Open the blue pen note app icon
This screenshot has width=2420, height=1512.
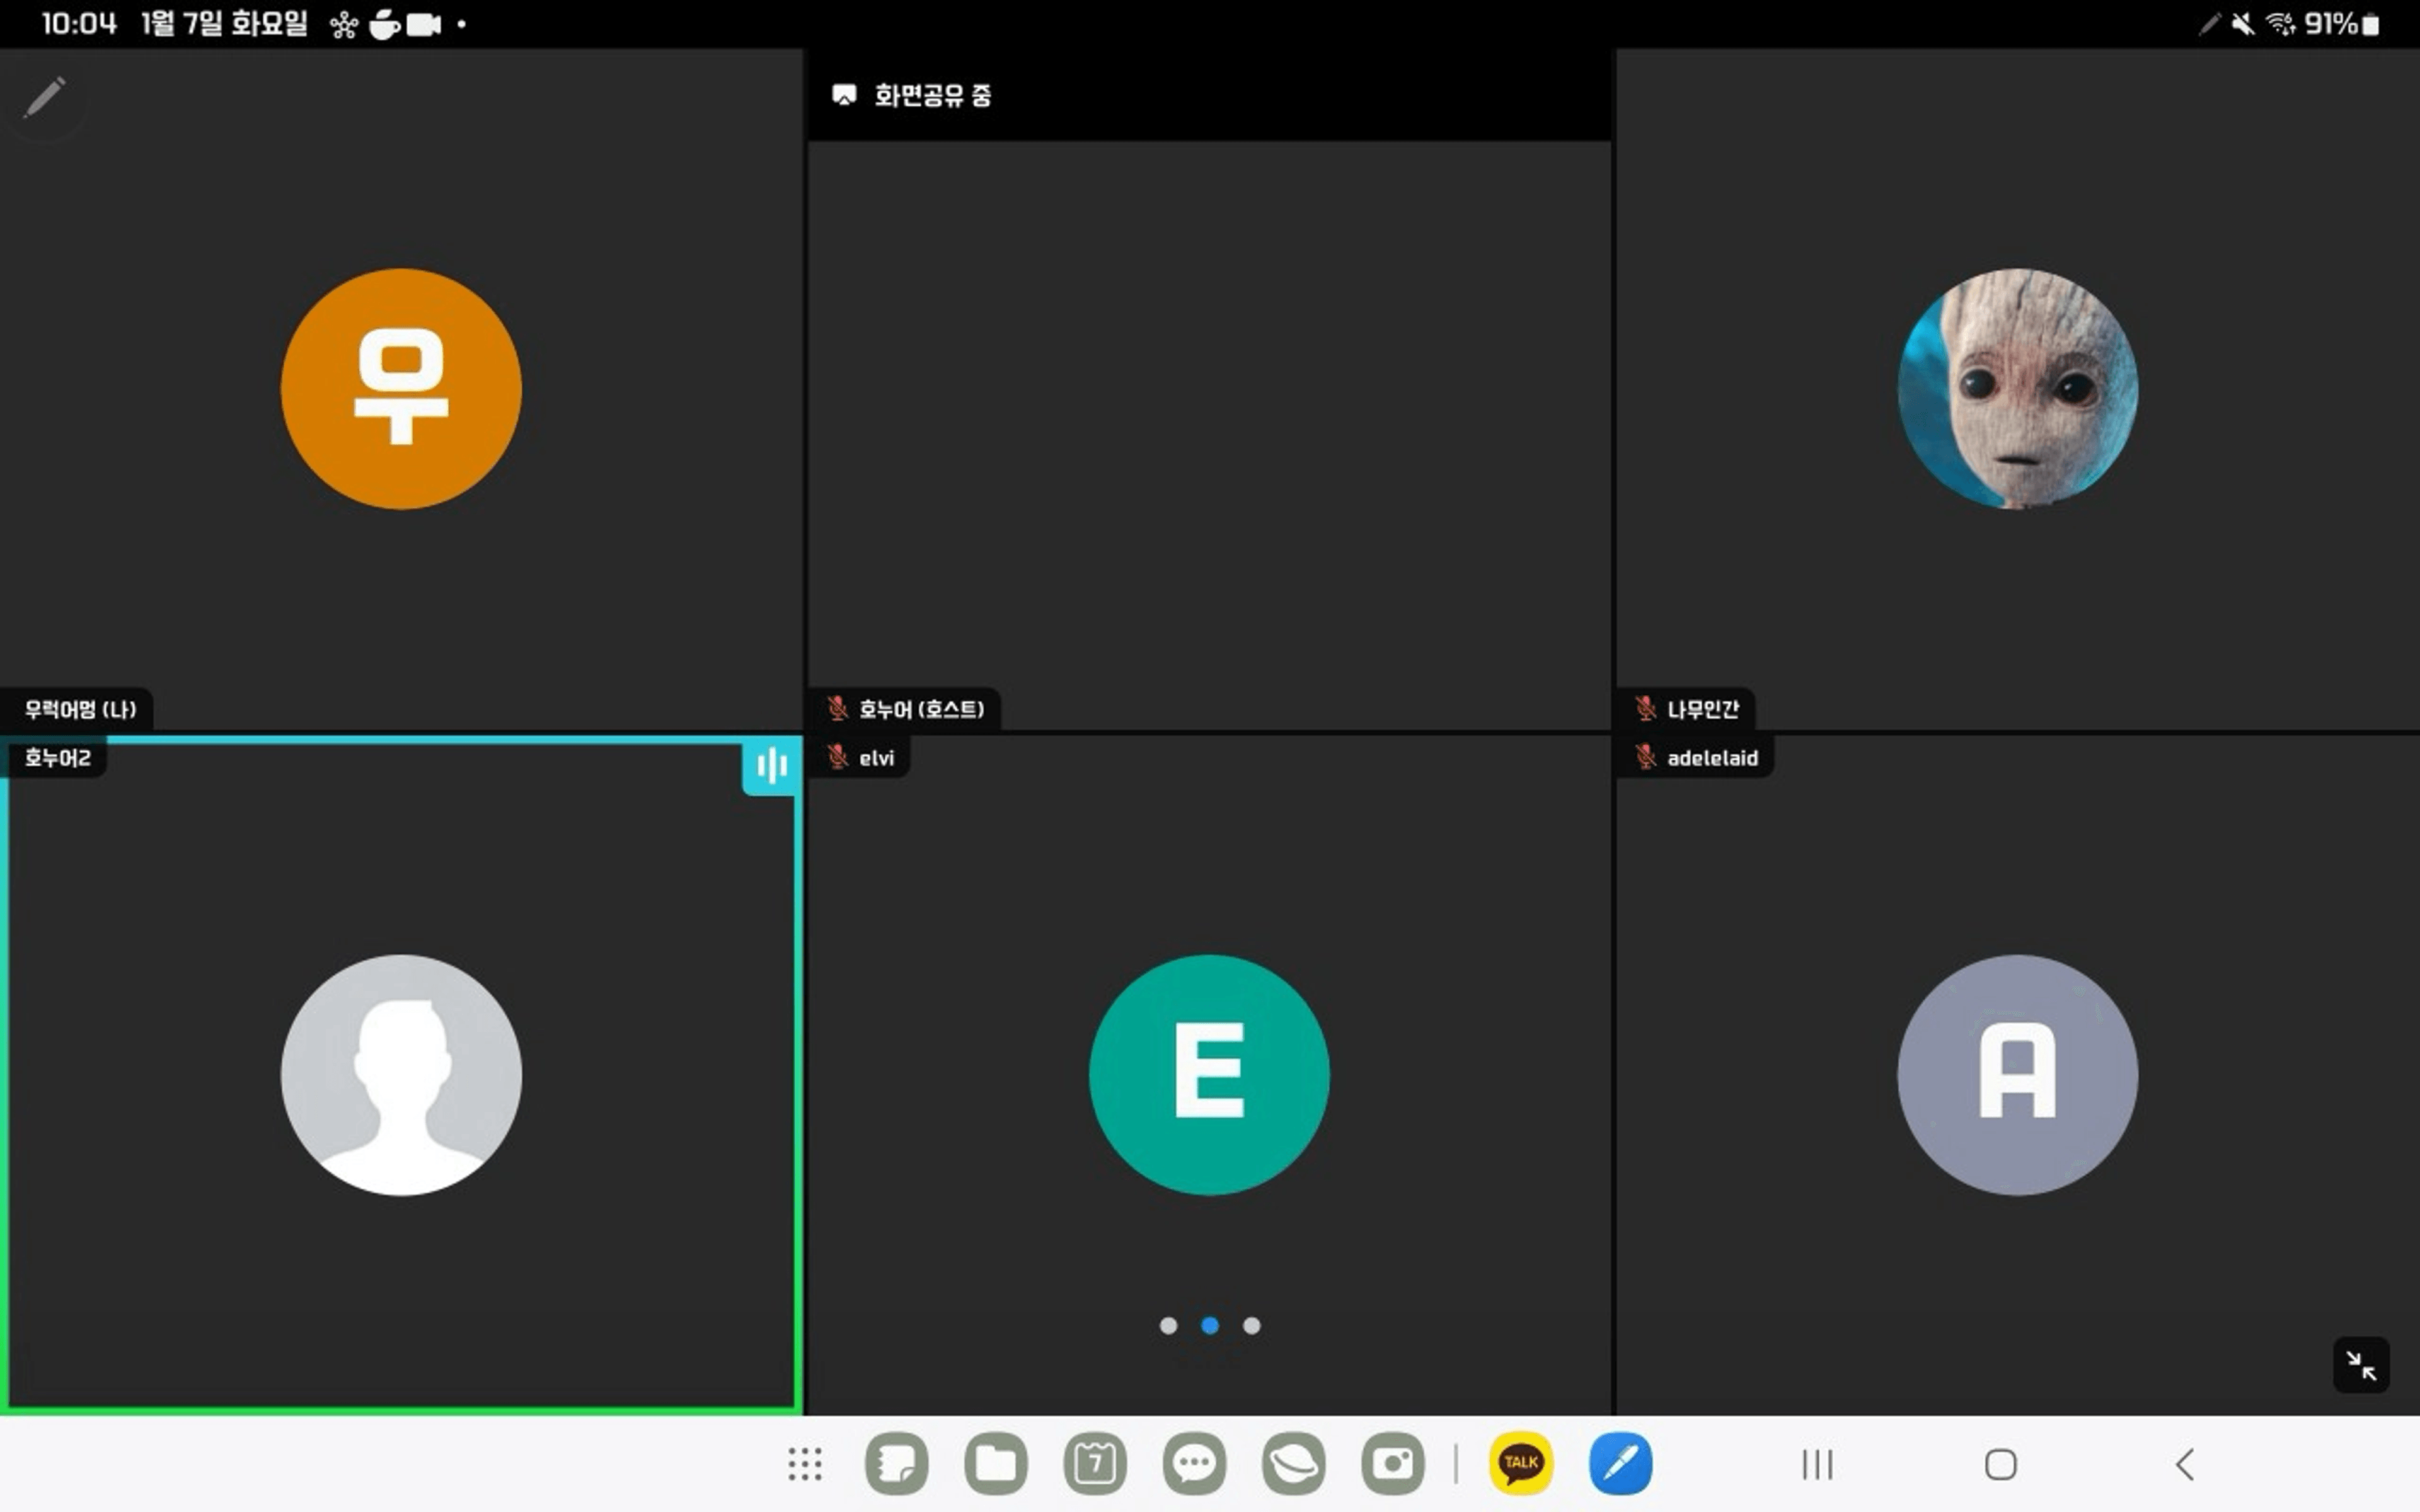click(1620, 1464)
